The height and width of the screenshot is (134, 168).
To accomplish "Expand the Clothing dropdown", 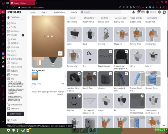I will pos(106,18).
